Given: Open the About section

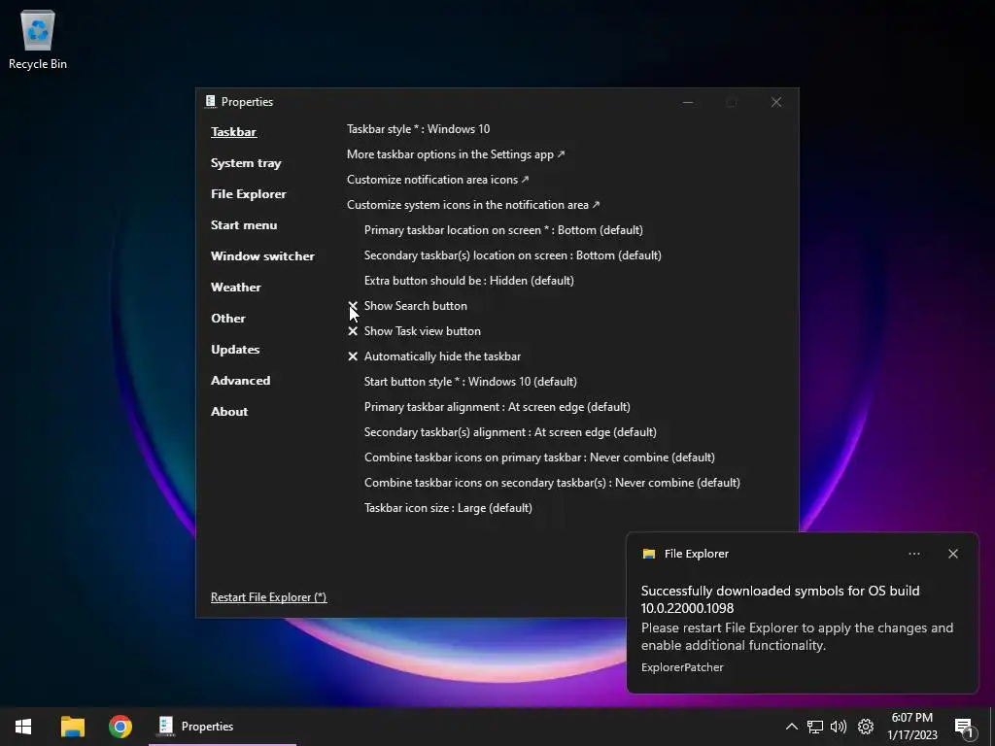Looking at the screenshot, I should (x=229, y=412).
